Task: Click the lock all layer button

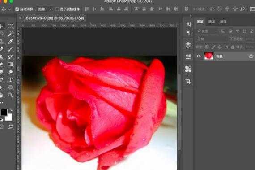Action: point(233,47)
